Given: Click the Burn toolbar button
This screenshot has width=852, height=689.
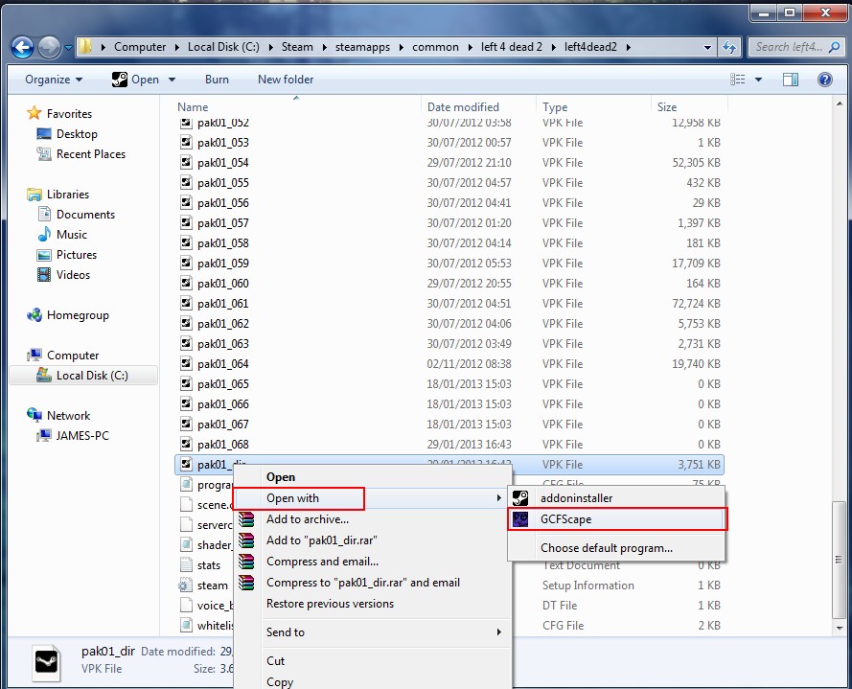Looking at the screenshot, I should [x=217, y=80].
